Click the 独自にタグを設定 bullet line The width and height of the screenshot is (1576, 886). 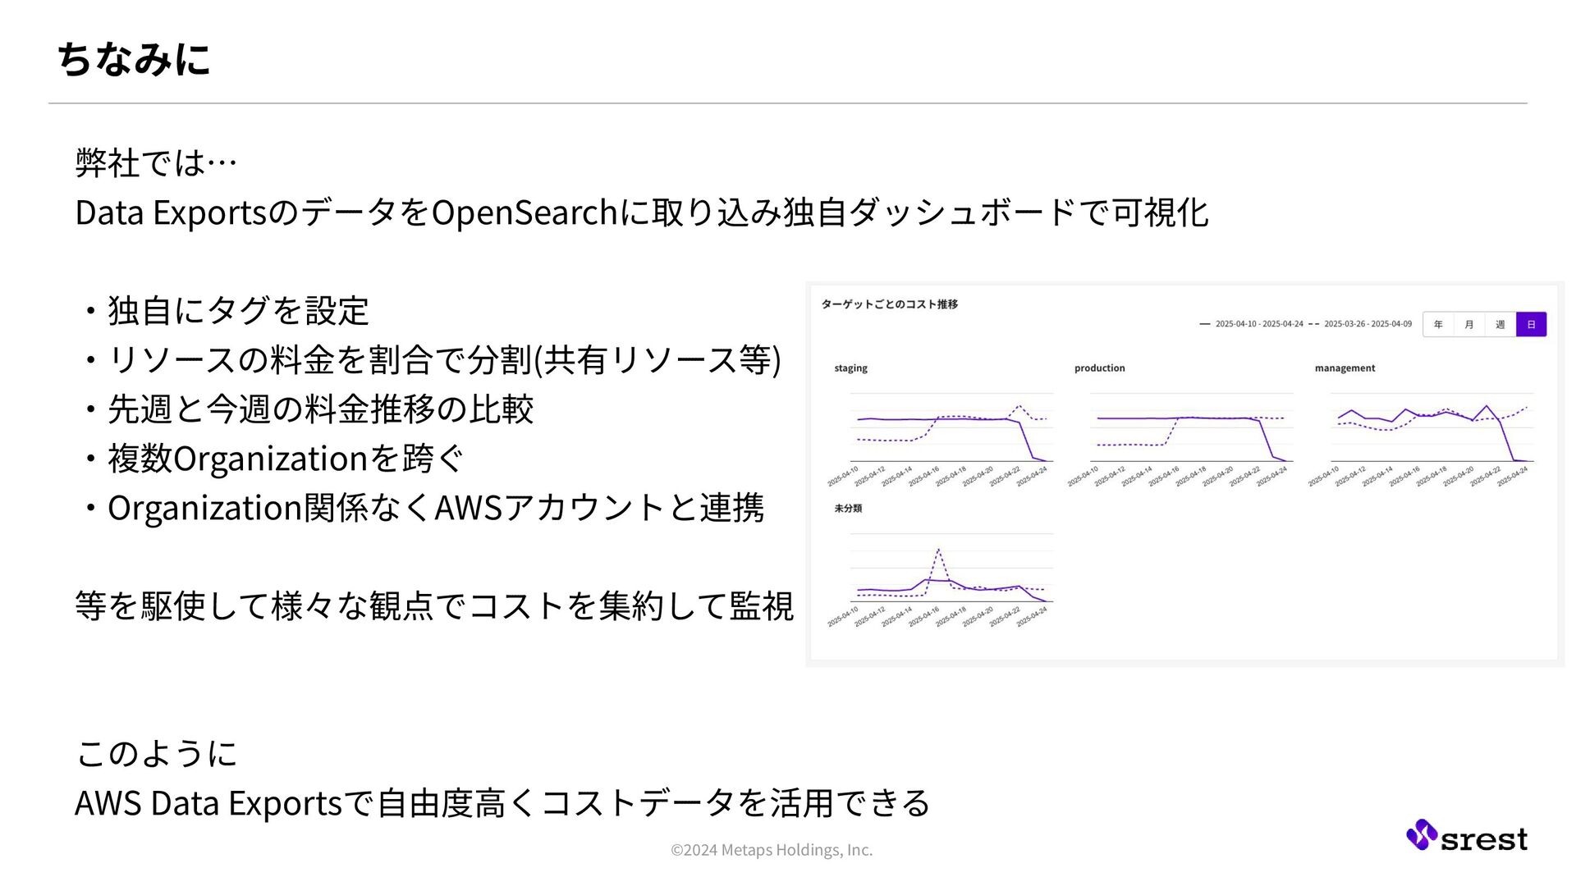click(x=238, y=311)
